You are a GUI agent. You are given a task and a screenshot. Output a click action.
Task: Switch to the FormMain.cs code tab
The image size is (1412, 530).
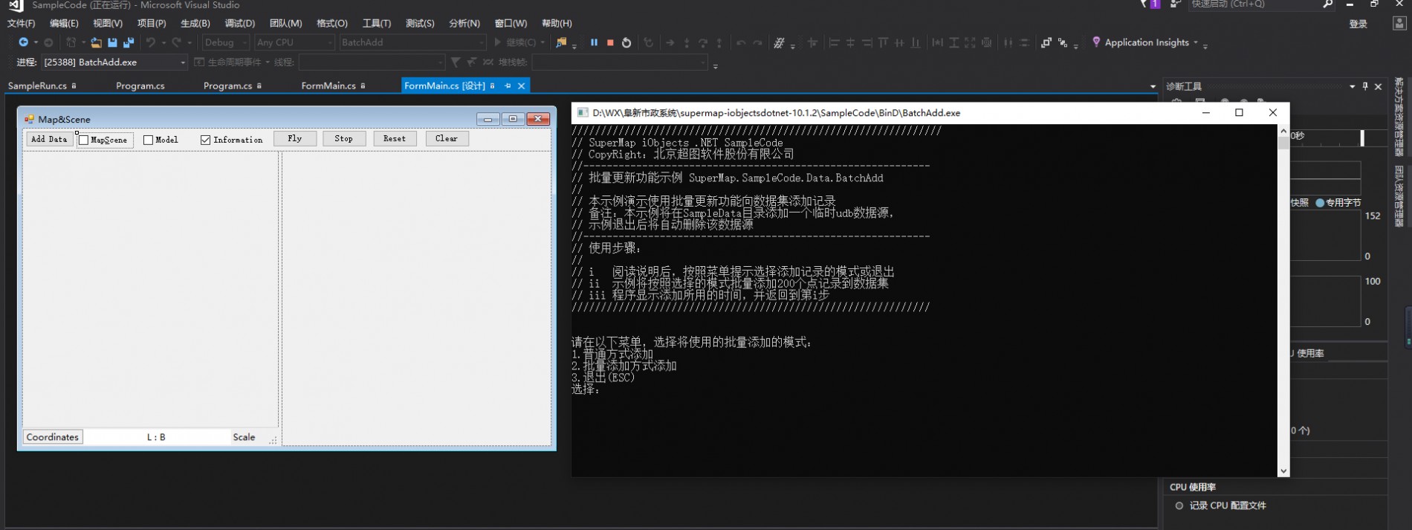(333, 86)
